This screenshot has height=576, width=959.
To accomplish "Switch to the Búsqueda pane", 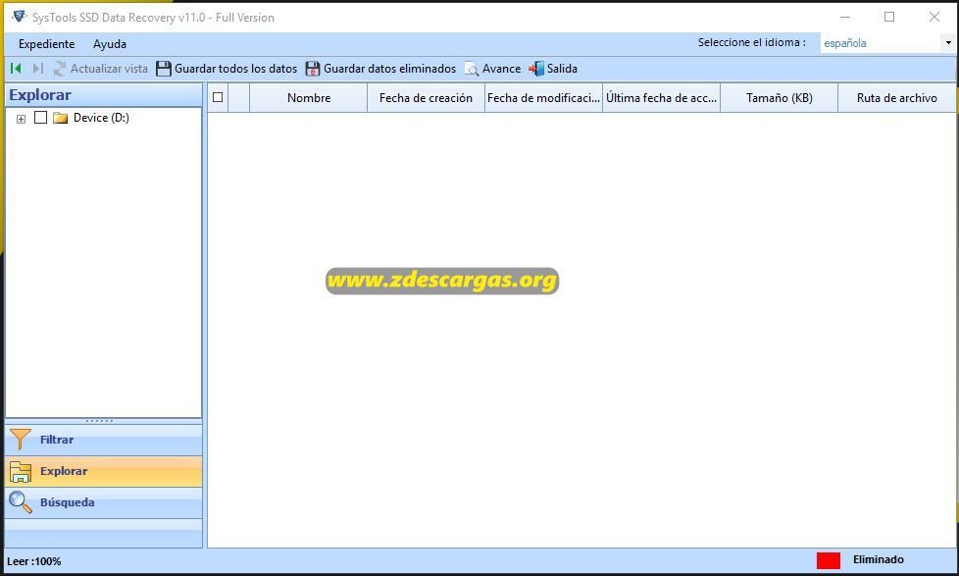I will point(103,502).
